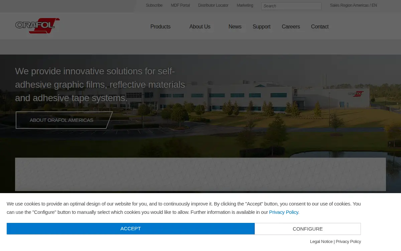Open the Subscribe link
Image resolution: width=401 pixels, height=251 pixels.
click(154, 5)
